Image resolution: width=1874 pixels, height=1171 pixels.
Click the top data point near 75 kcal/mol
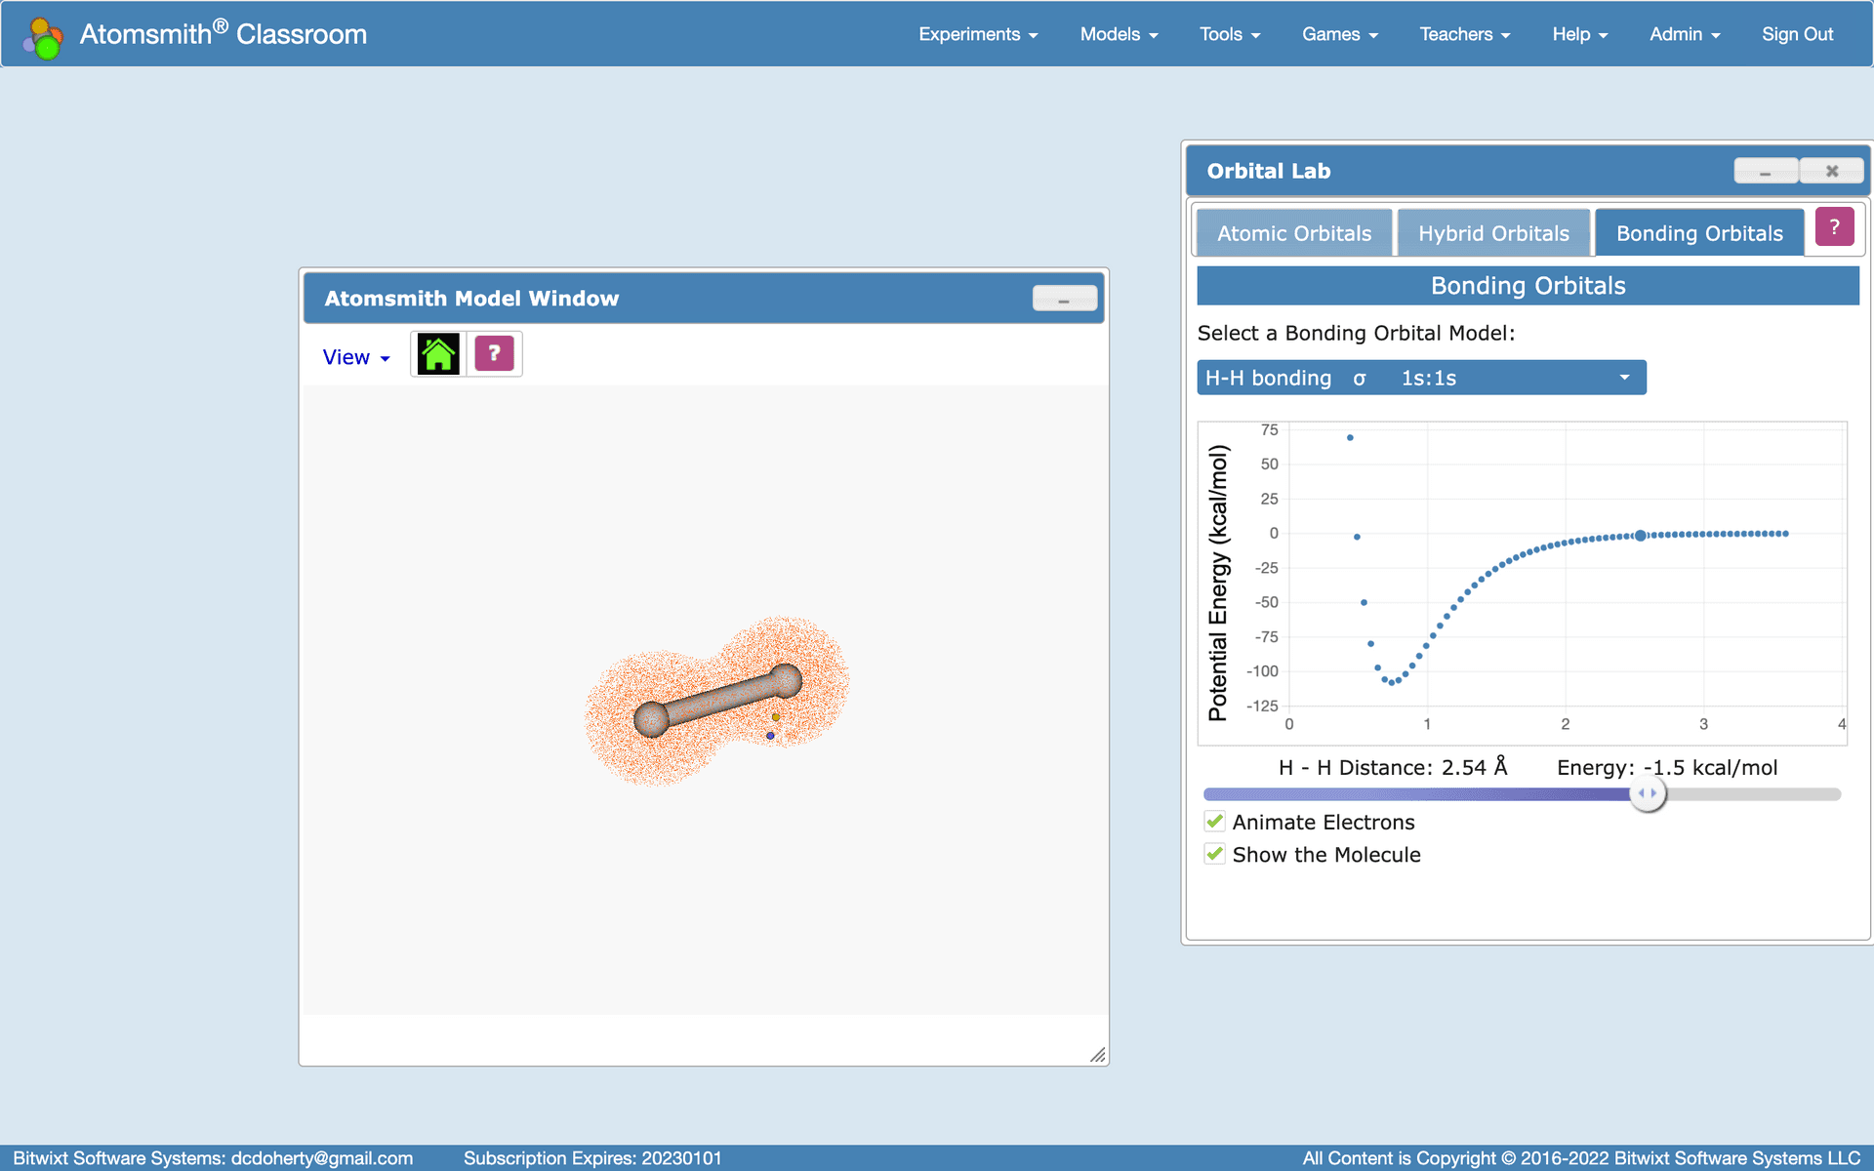[x=1350, y=437]
